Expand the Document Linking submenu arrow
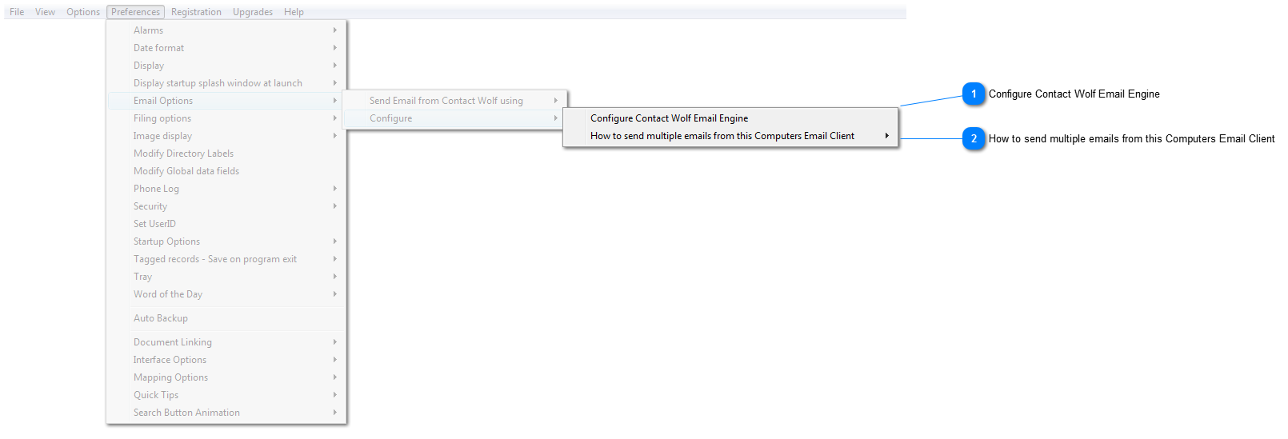Screen dimensions: 1288x439 [x=335, y=342]
